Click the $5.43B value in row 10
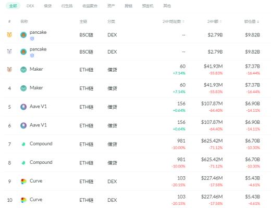Image resolution: width=271 pixels, height=208 pixels. click(x=252, y=197)
